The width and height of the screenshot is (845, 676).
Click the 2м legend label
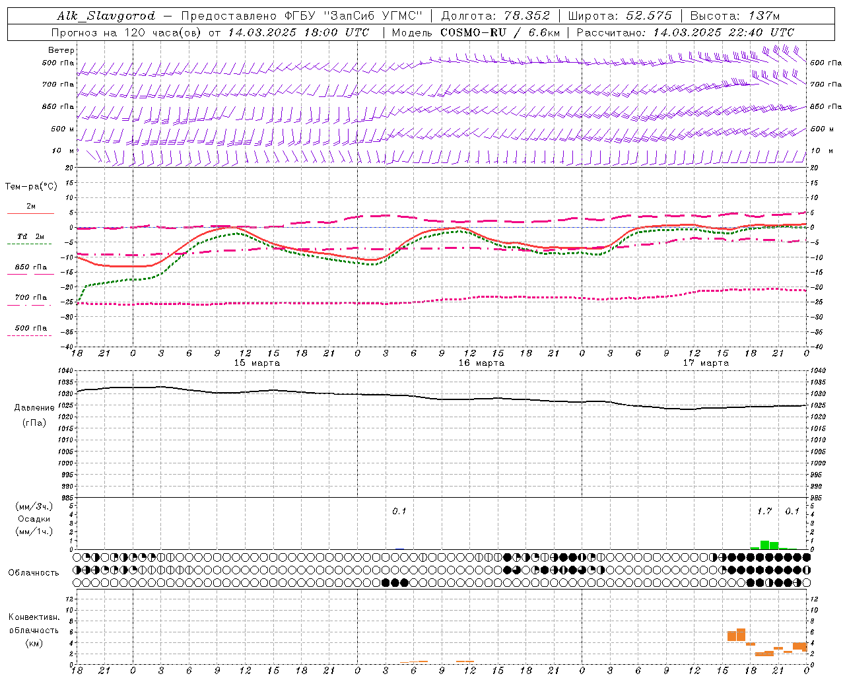[x=31, y=207]
